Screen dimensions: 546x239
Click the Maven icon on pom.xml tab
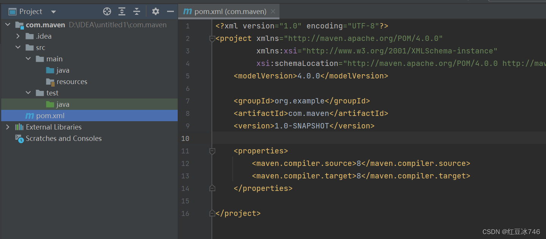tap(188, 12)
